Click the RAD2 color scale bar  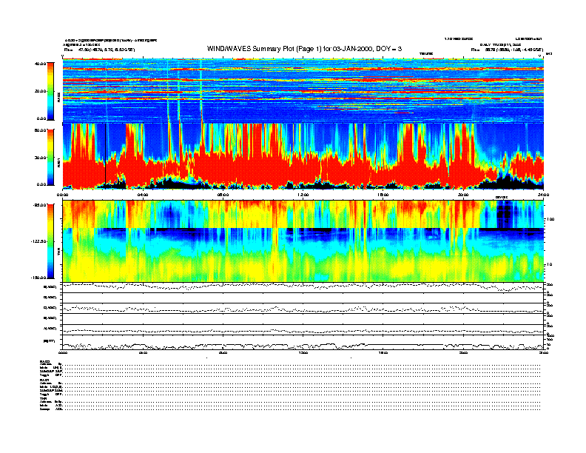coord(50,91)
